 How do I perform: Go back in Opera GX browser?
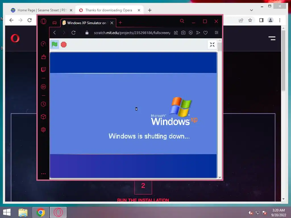(55, 33)
